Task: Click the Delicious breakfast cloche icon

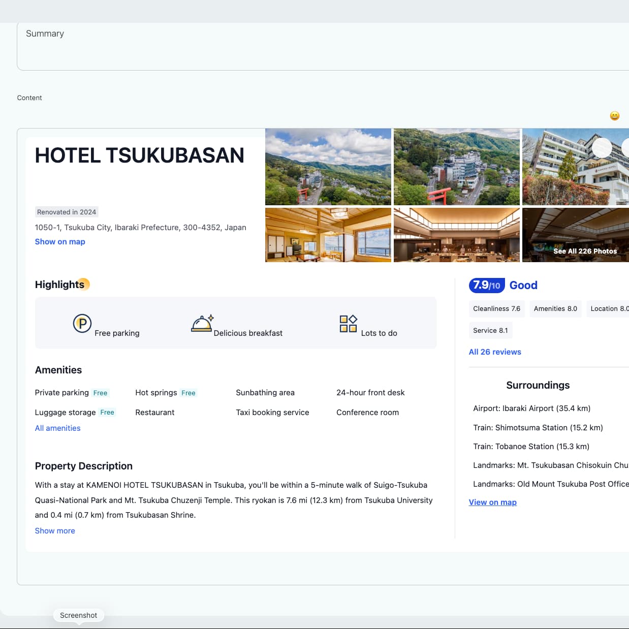Action: [202, 324]
